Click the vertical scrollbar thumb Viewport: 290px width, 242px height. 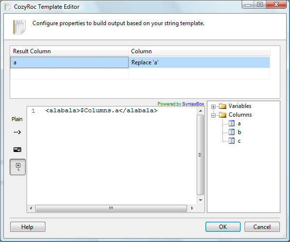(200, 155)
